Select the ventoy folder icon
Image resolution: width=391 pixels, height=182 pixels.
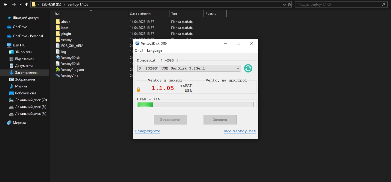[58, 40]
